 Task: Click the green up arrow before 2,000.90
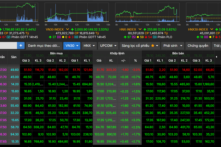[72, 29]
